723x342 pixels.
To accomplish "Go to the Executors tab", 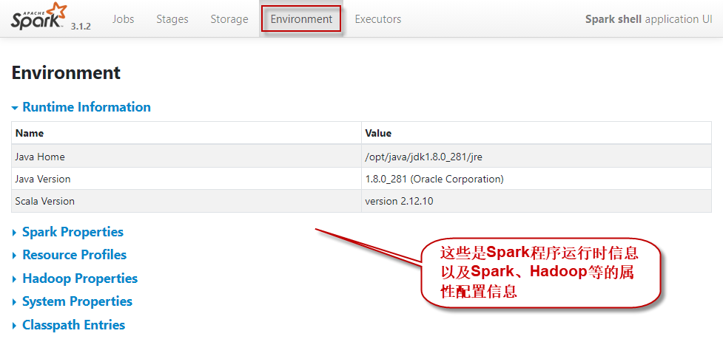I will tap(377, 19).
